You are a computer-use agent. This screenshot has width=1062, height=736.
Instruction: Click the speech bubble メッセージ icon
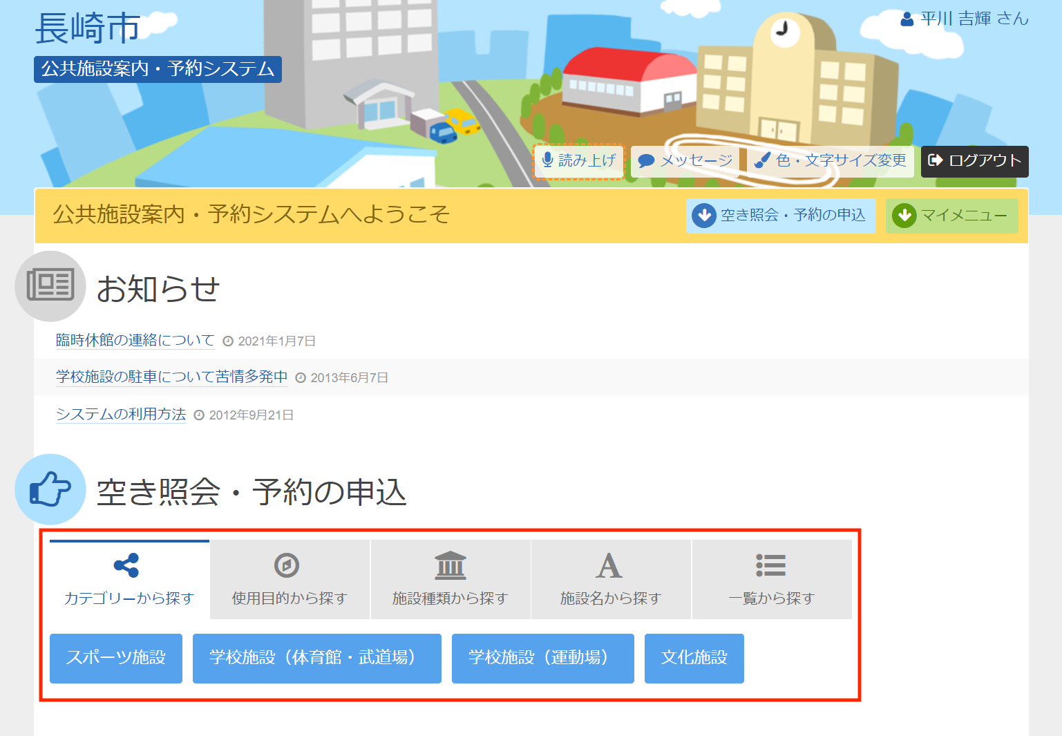(646, 161)
